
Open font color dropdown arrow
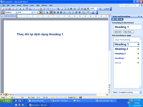tap(95, 12)
